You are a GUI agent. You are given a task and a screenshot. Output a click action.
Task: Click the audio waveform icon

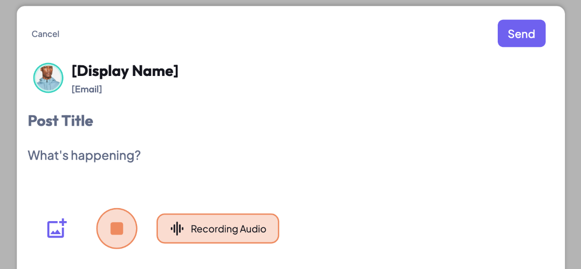(177, 229)
